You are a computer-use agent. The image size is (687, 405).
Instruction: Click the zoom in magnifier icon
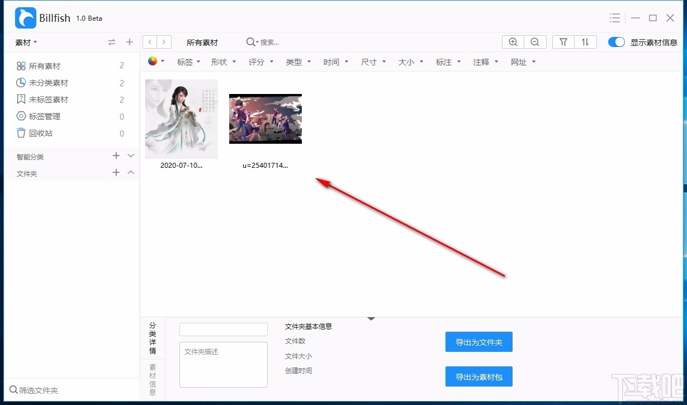pos(513,41)
